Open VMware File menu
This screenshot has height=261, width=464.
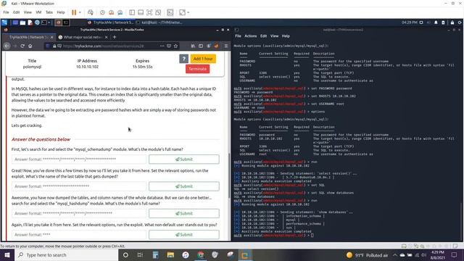point(7,12)
